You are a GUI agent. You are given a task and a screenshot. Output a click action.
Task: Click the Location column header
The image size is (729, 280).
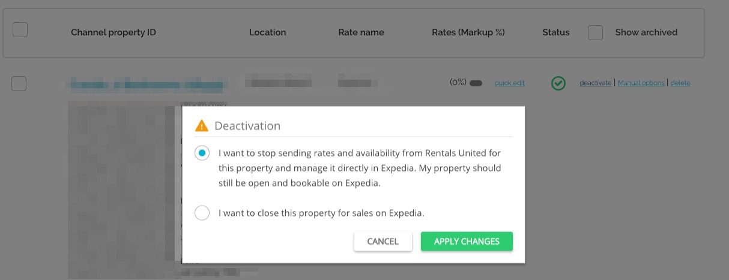(268, 32)
